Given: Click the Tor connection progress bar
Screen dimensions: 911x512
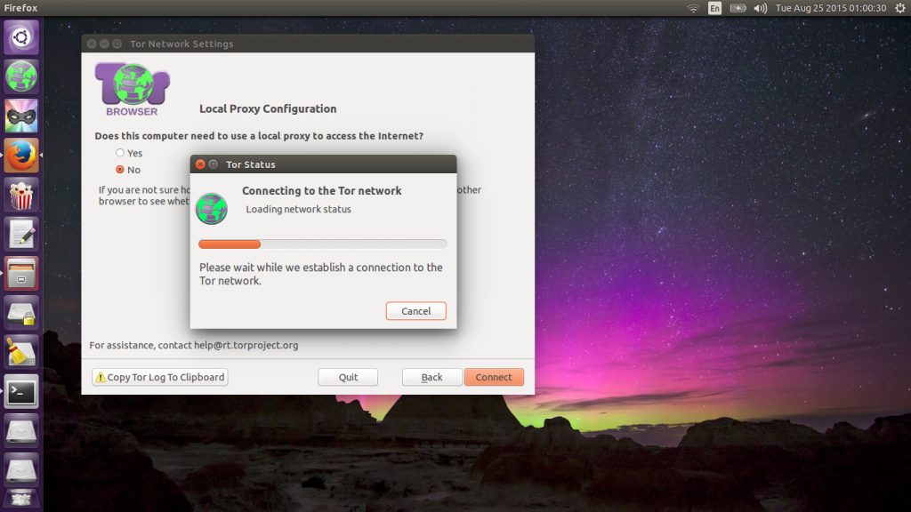Looking at the screenshot, I should [322, 244].
